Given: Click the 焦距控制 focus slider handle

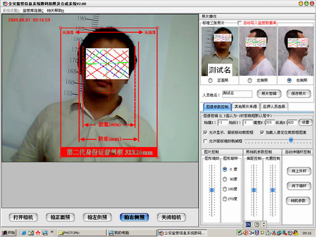Looking at the screenshot, I should (x=254, y=190).
